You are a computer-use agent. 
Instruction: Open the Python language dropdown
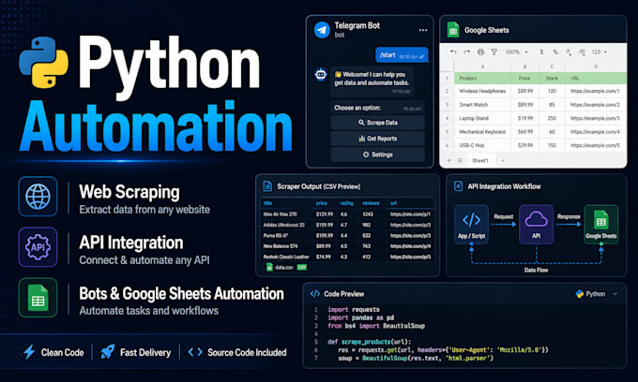click(597, 294)
